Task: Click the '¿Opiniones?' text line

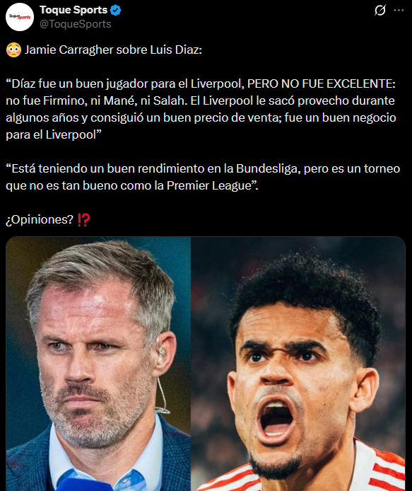Action: pyautogui.click(x=40, y=219)
